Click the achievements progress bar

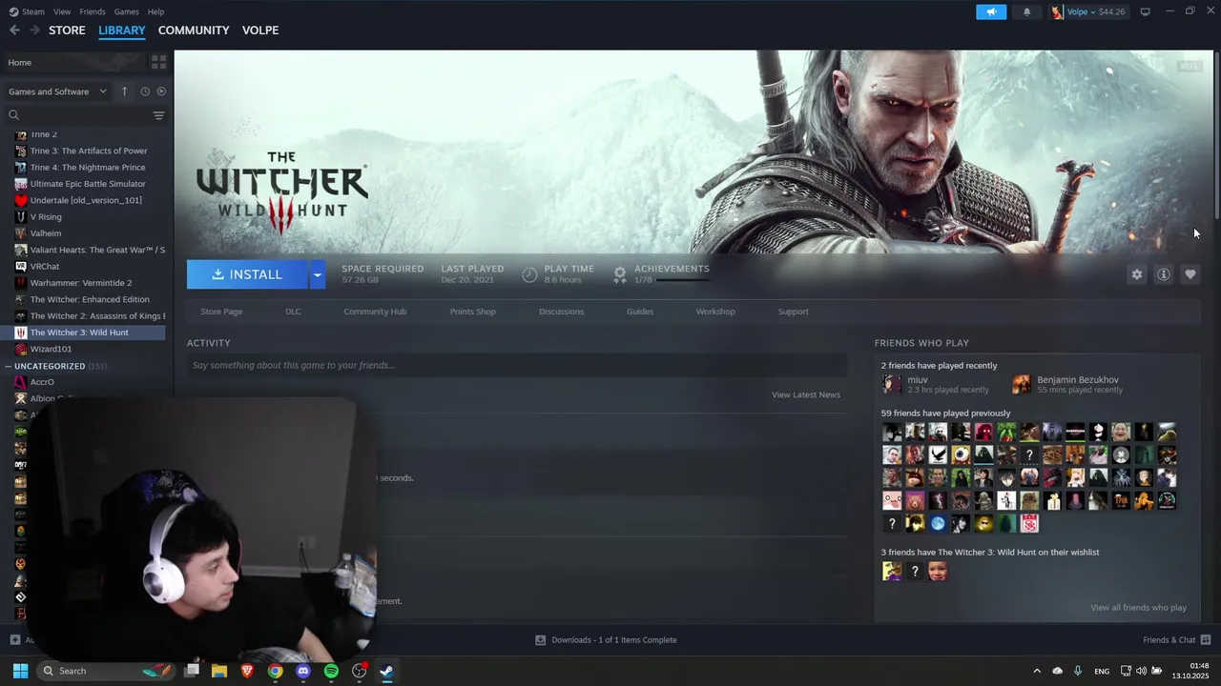point(683,280)
